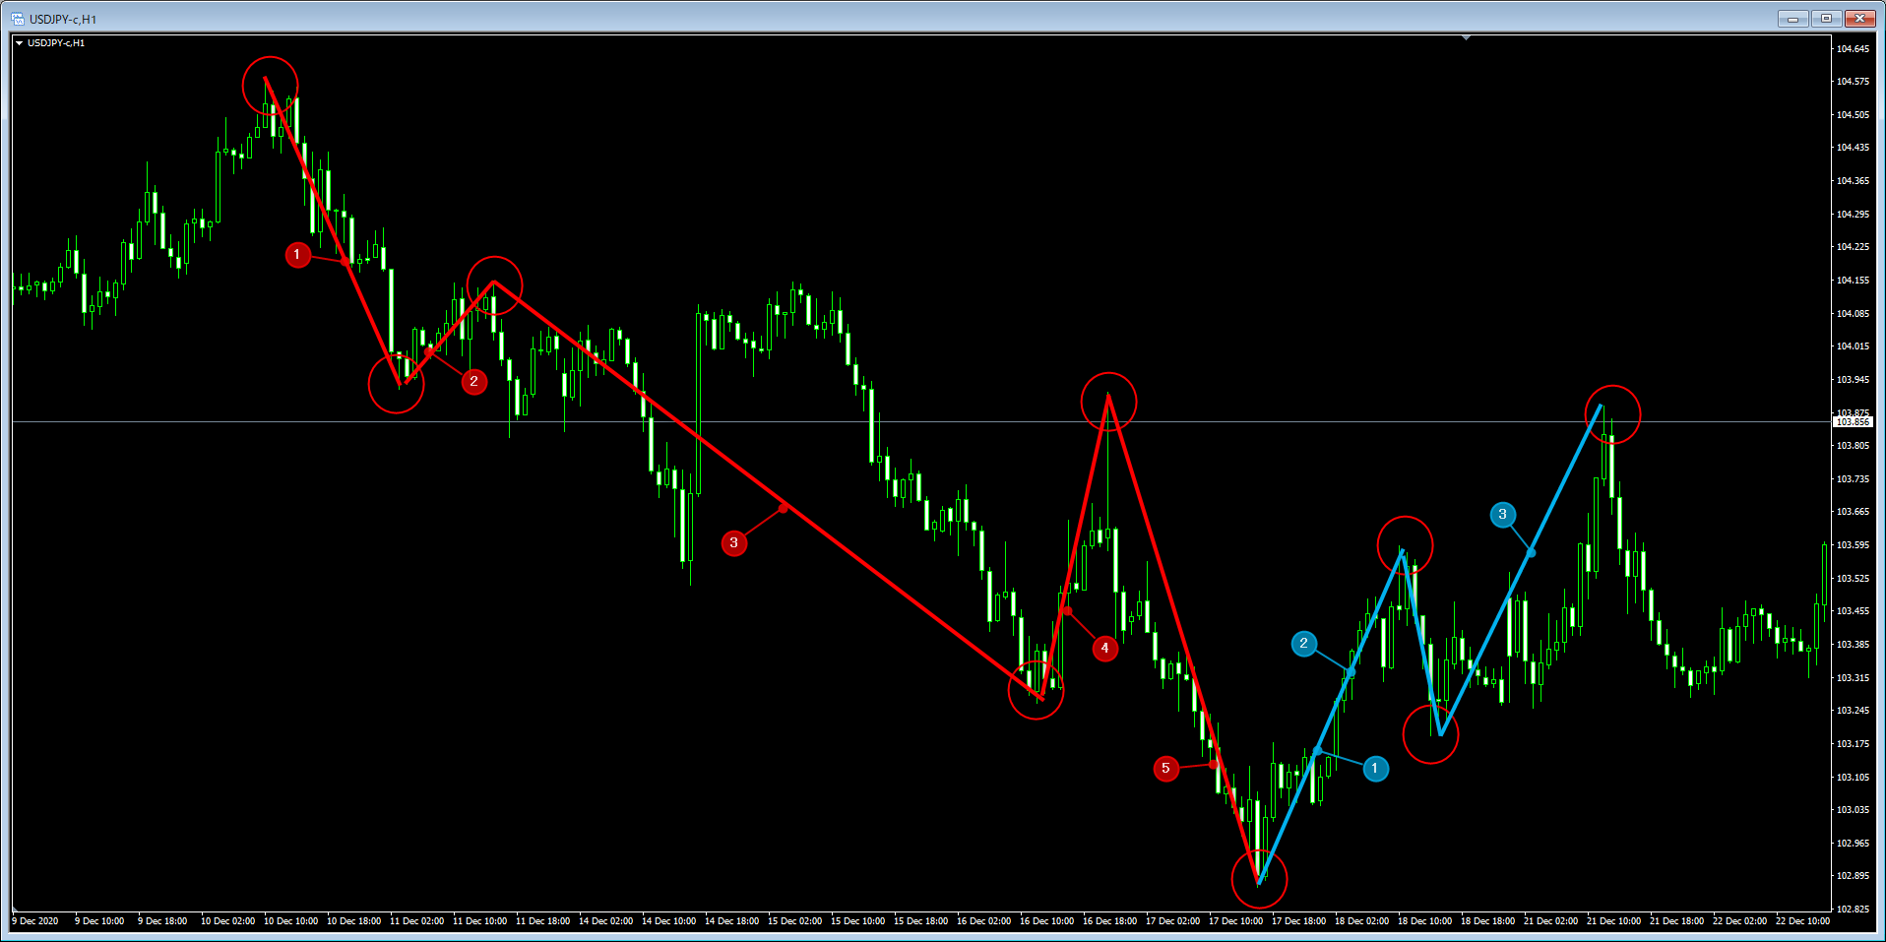Click the 102.825 bottom price label

click(1853, 909)
